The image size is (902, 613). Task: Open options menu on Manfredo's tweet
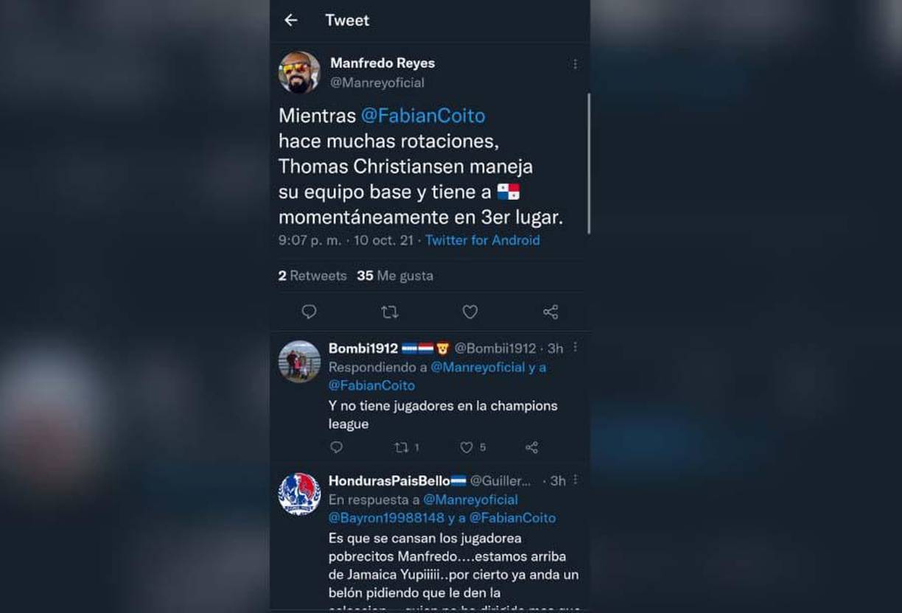pos(576,64)
